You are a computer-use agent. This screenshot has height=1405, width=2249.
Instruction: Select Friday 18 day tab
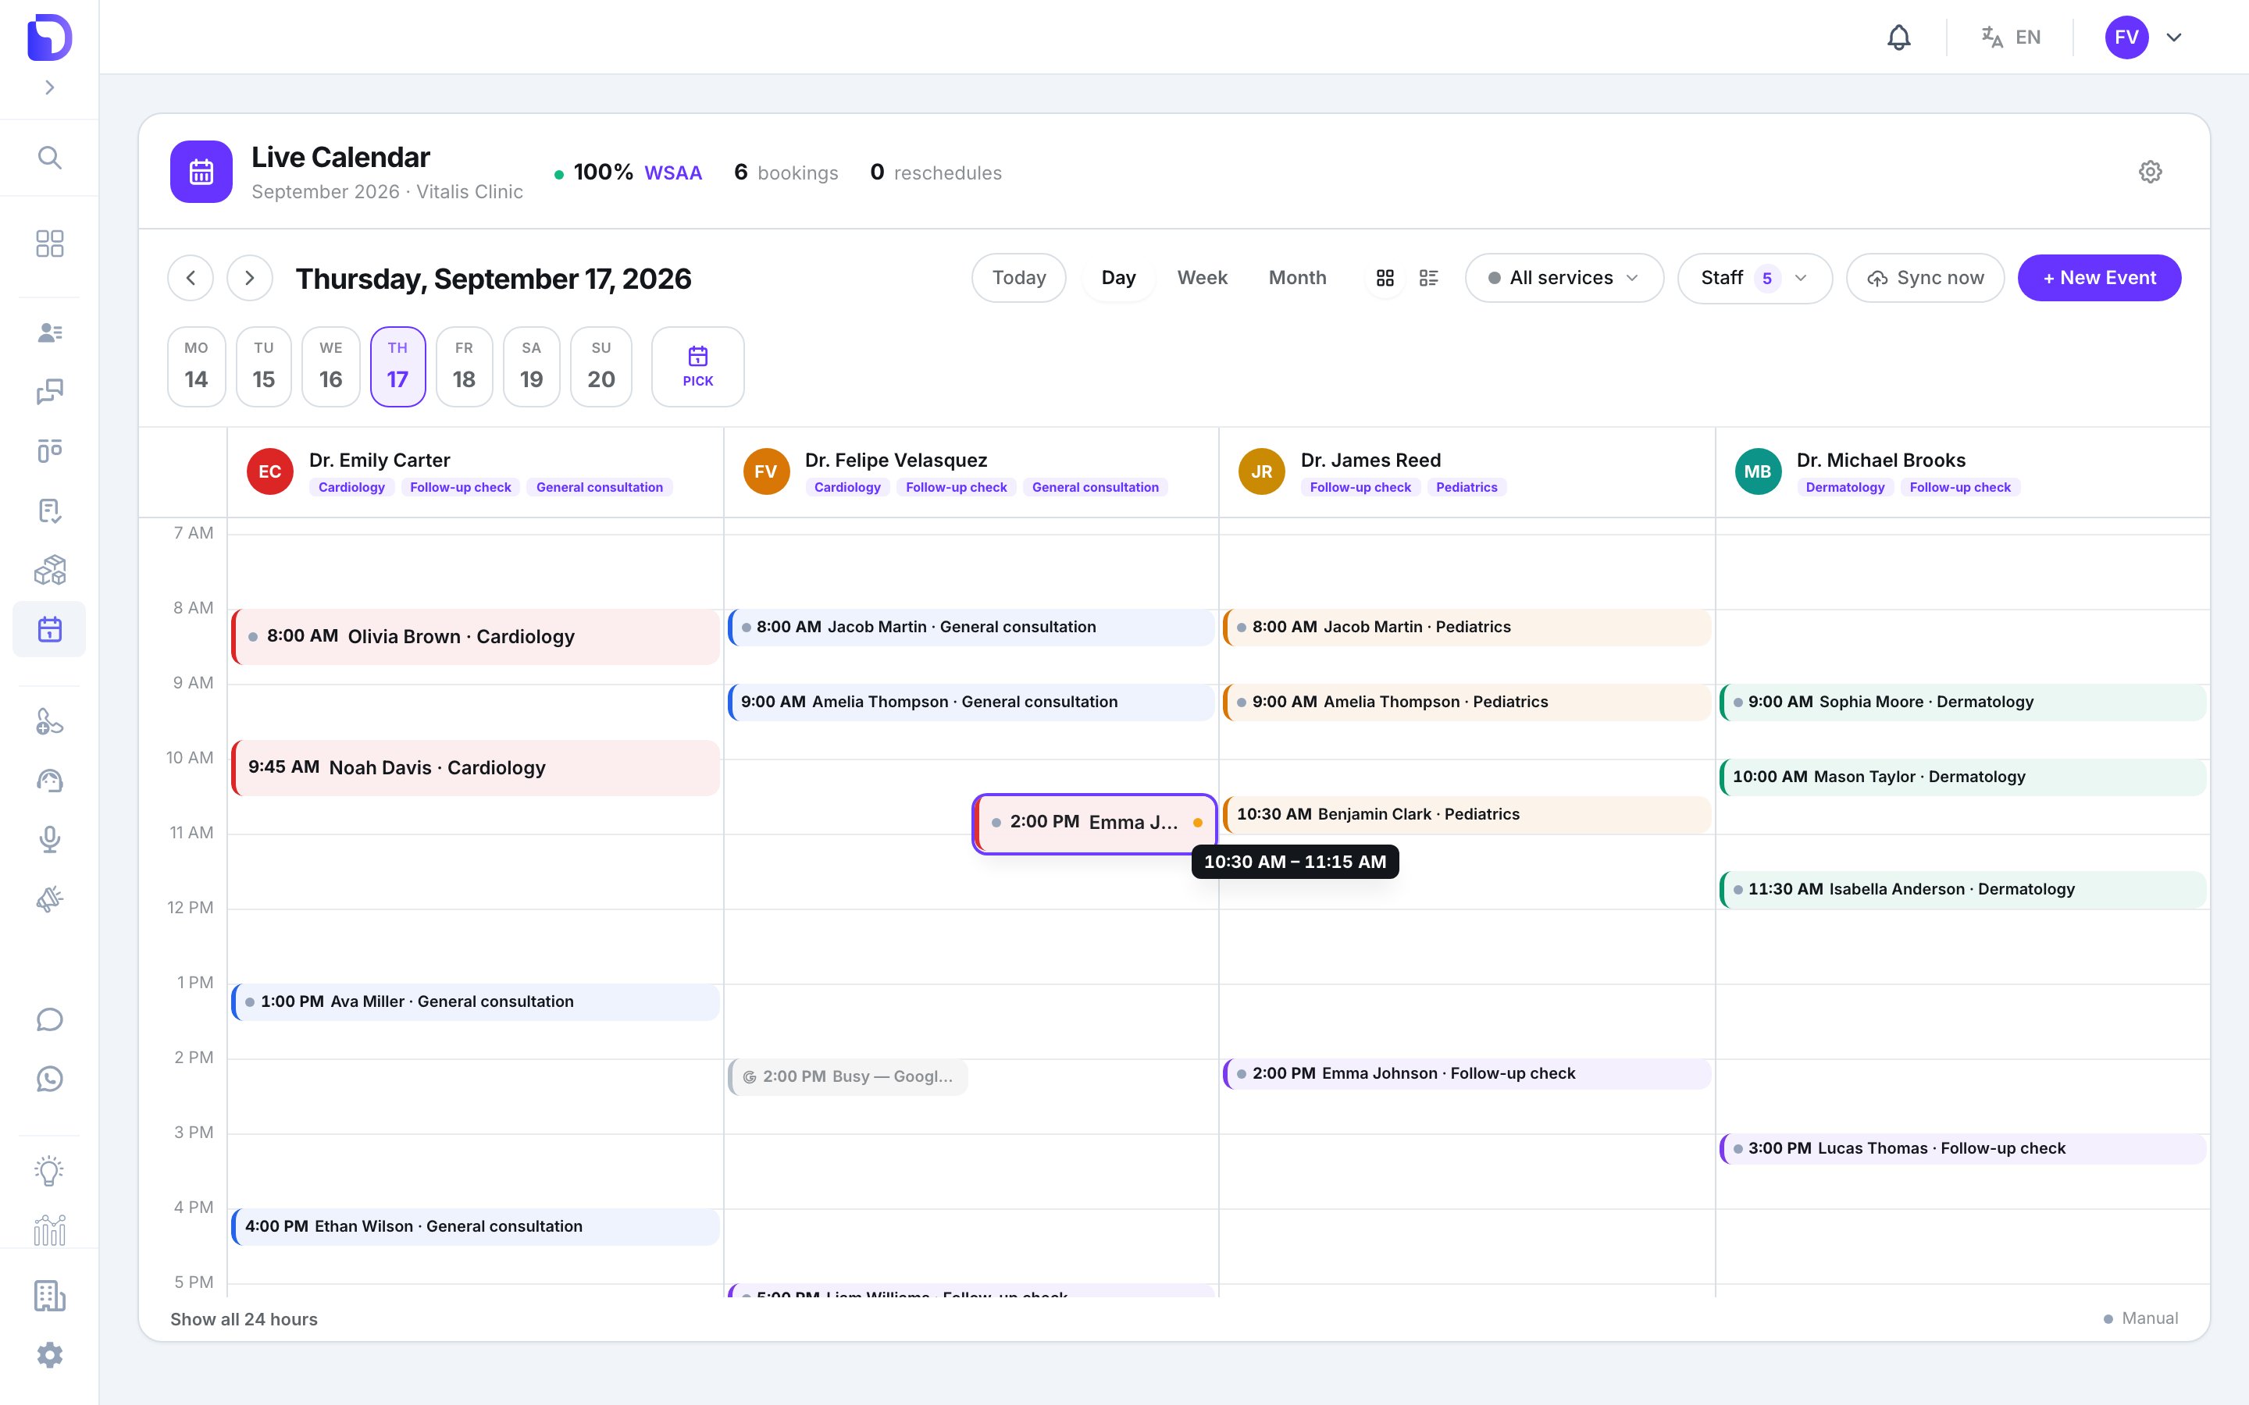click(464, 366)
